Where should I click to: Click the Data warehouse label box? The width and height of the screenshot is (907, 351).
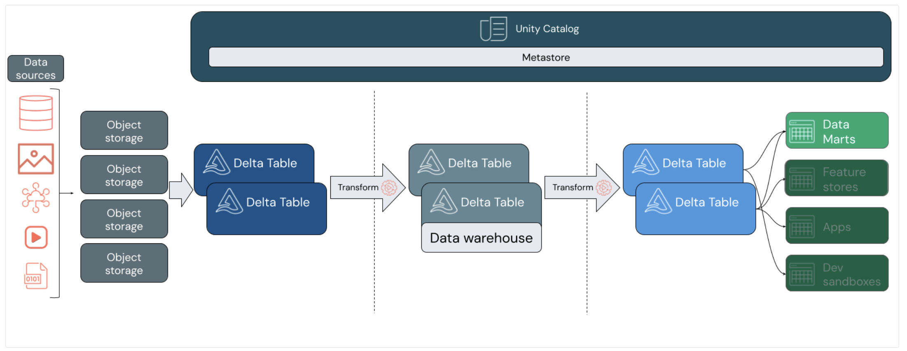coord(482,238)
